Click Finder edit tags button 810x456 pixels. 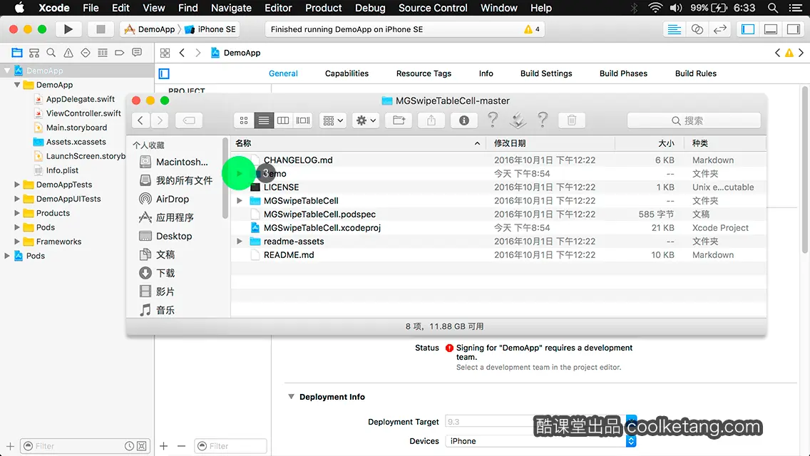[189, 120]
